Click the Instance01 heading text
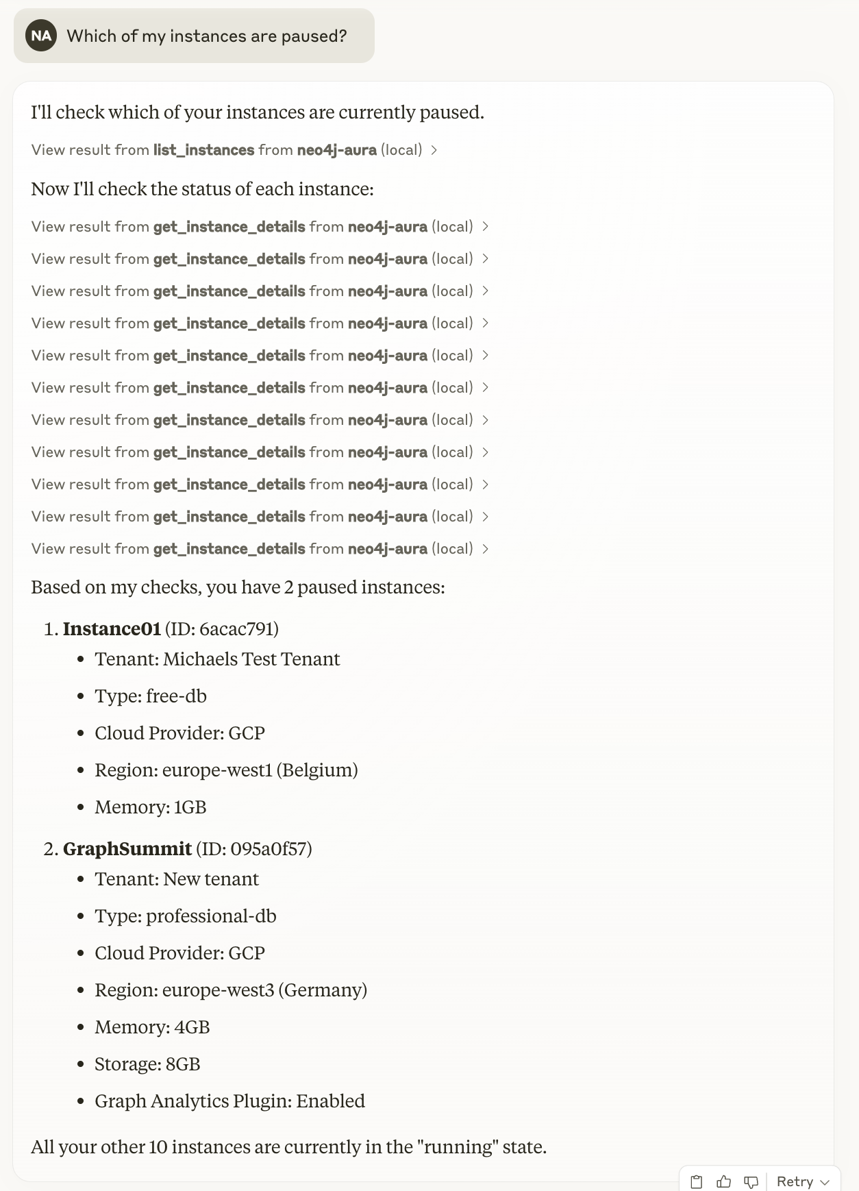 (x=112, y=629)
